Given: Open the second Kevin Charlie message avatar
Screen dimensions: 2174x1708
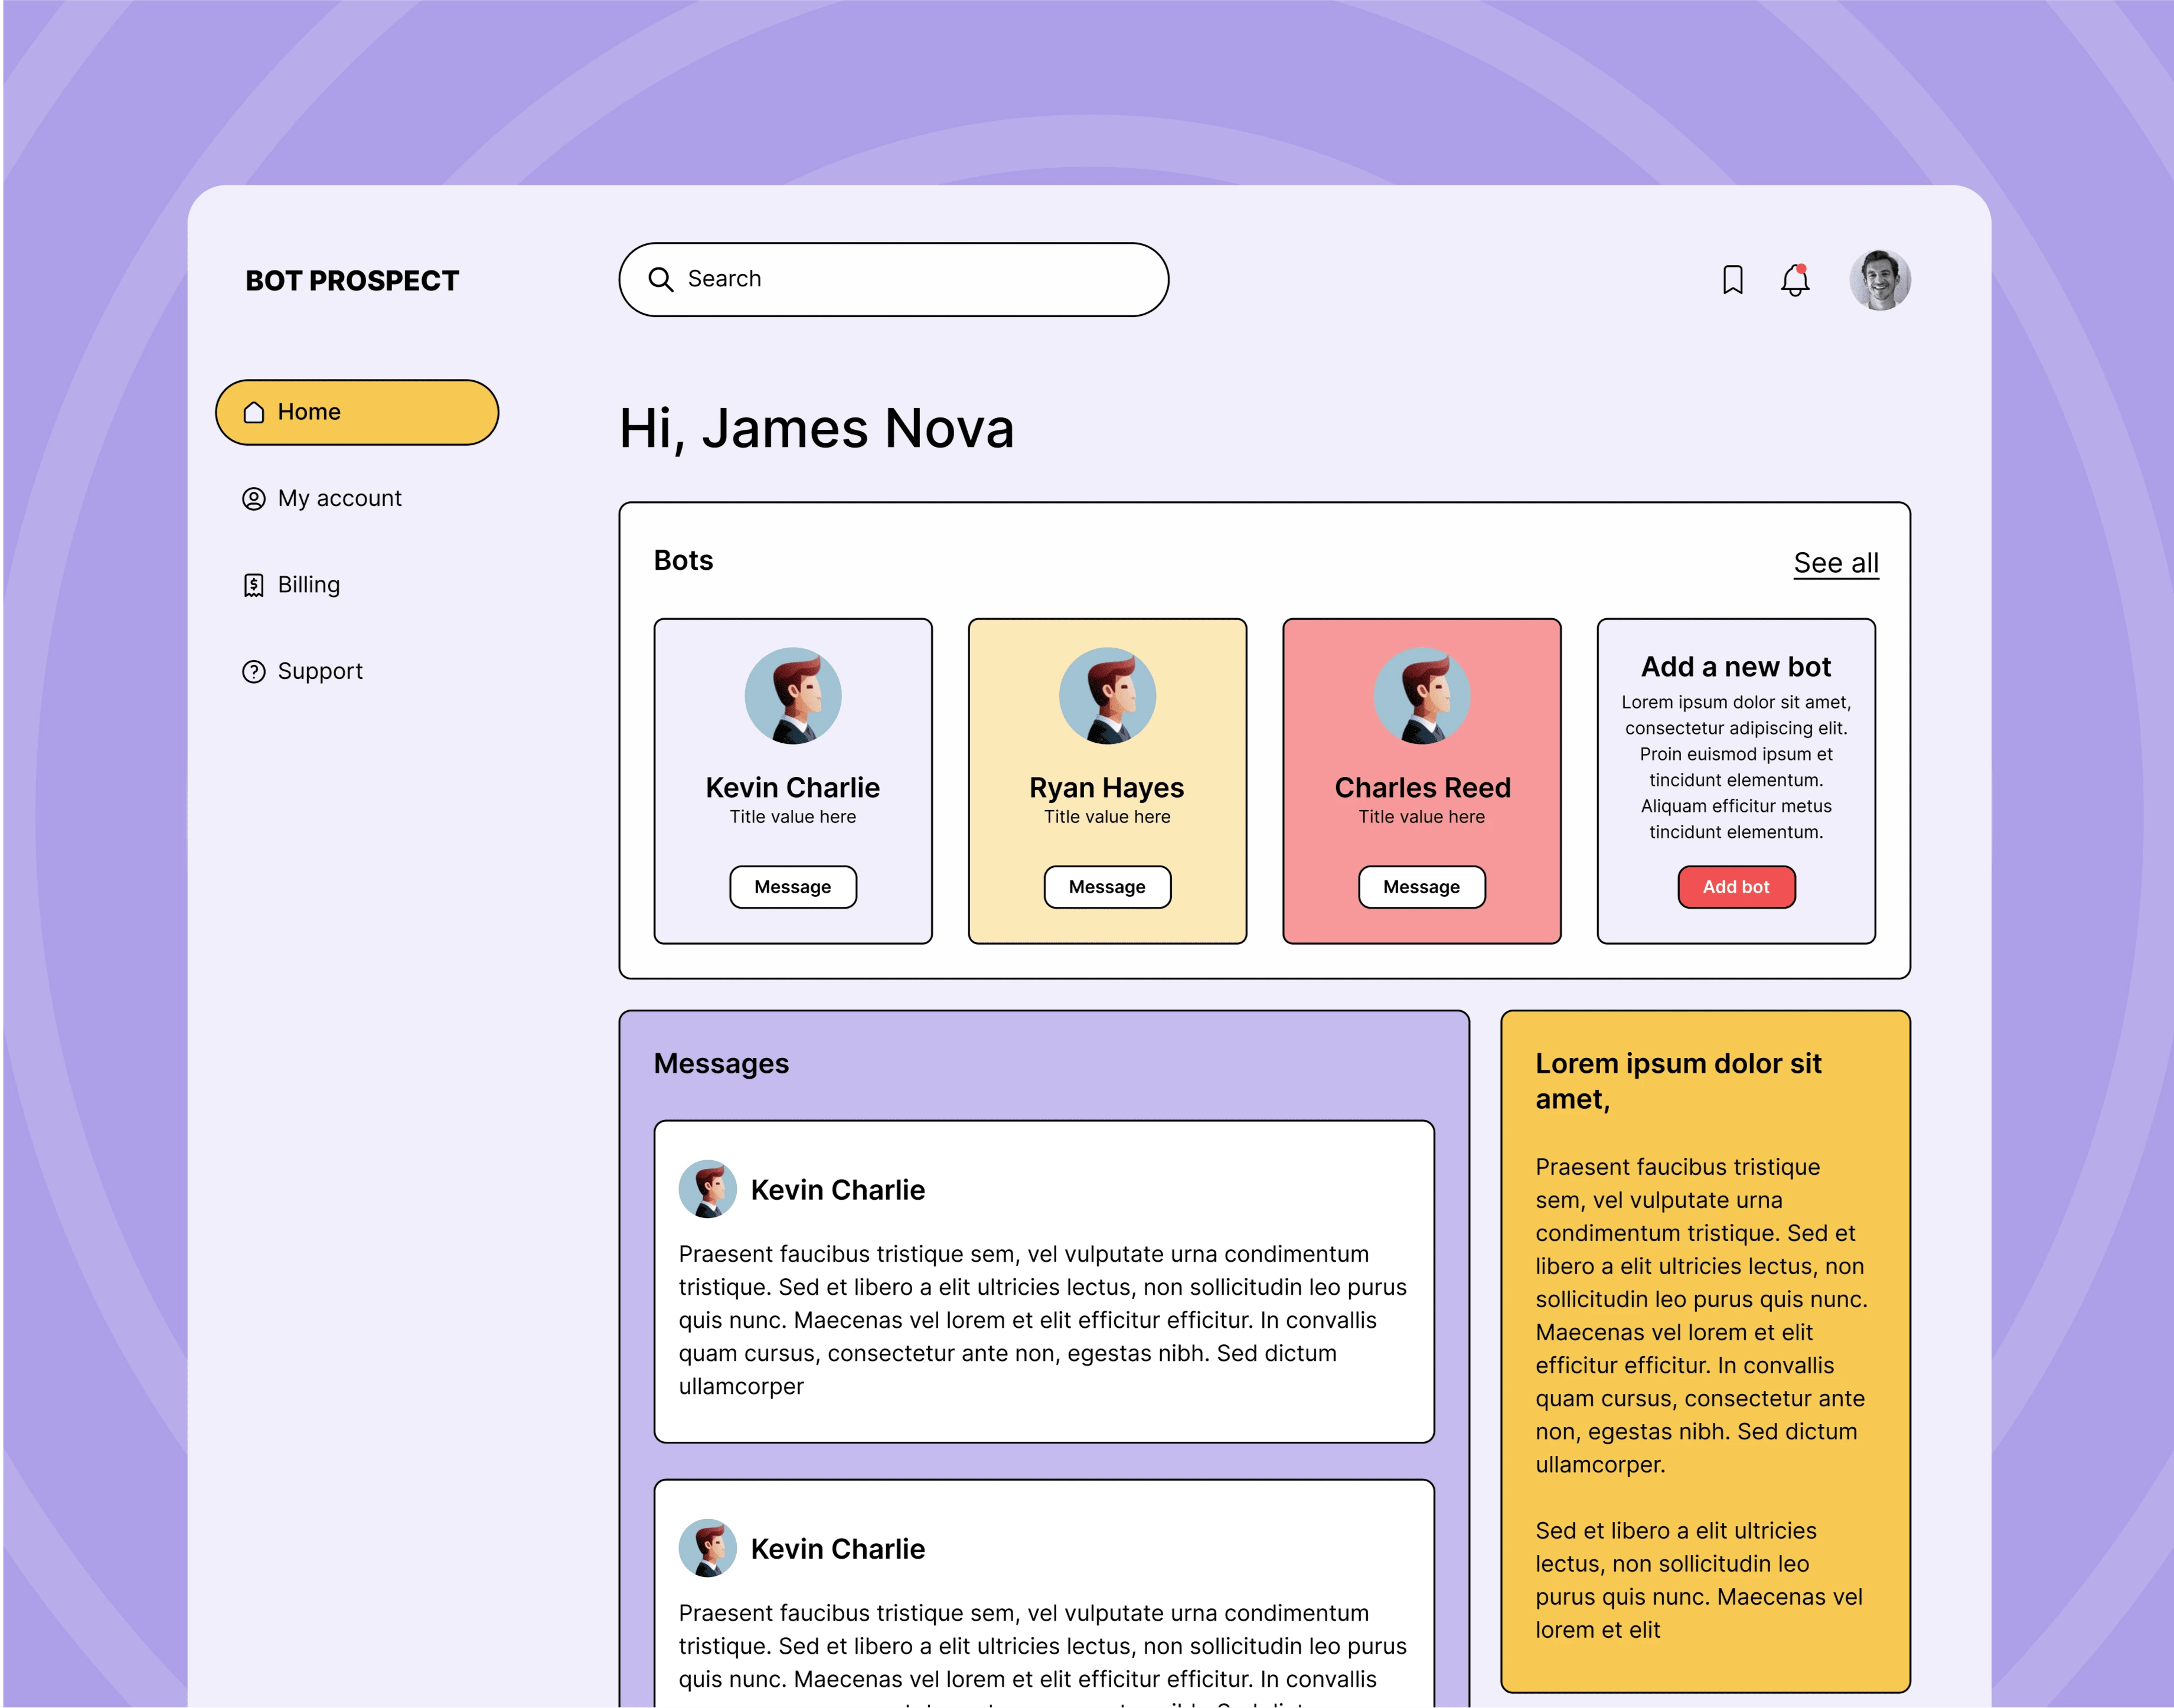Looking at the screenshot, I should [x=708, y=1548].
